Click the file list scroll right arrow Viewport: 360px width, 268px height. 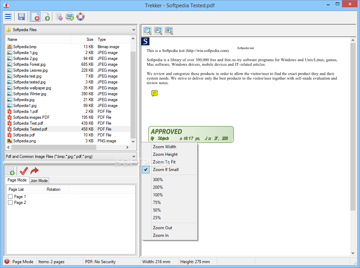coord(127,147)
